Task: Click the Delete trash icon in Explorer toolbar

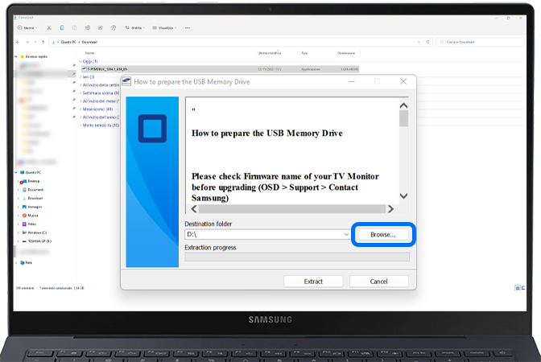Action: point(114,28)
